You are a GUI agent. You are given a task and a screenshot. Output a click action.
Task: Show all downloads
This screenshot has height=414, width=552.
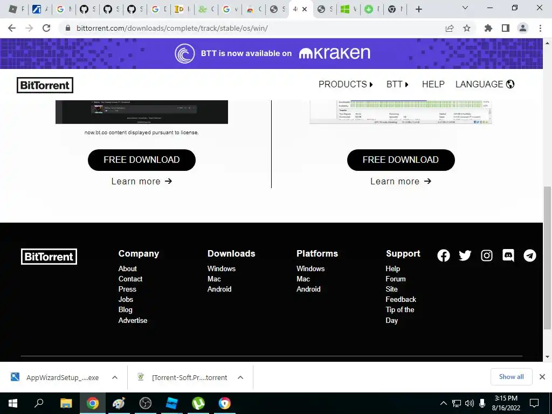511,377
